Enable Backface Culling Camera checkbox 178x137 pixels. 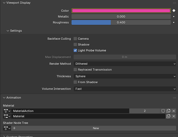[x=75, y=39]
